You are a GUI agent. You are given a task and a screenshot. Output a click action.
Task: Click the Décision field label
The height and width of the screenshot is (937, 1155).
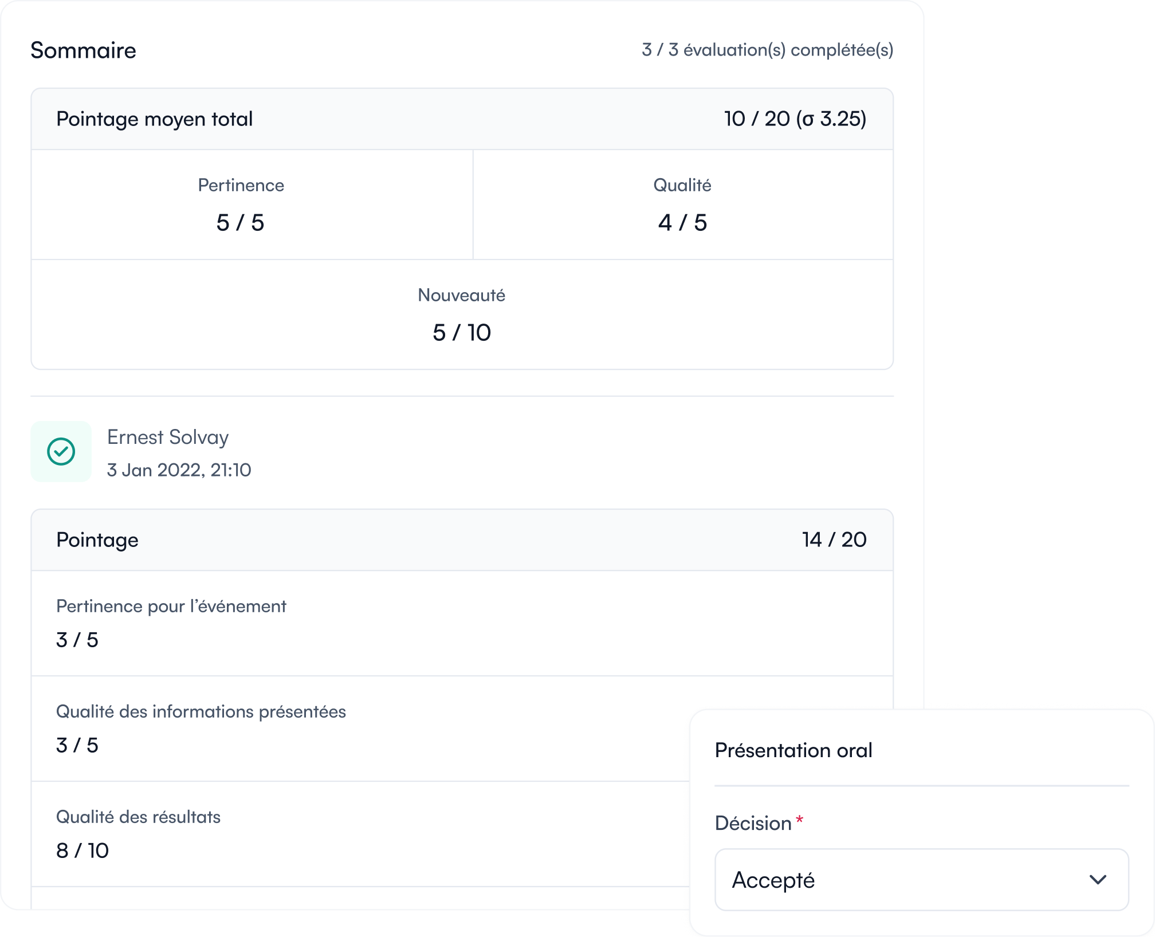753,823
